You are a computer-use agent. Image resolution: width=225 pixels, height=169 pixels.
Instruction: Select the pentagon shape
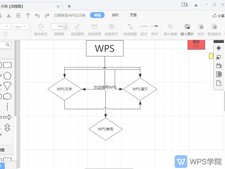click(7, 75)
